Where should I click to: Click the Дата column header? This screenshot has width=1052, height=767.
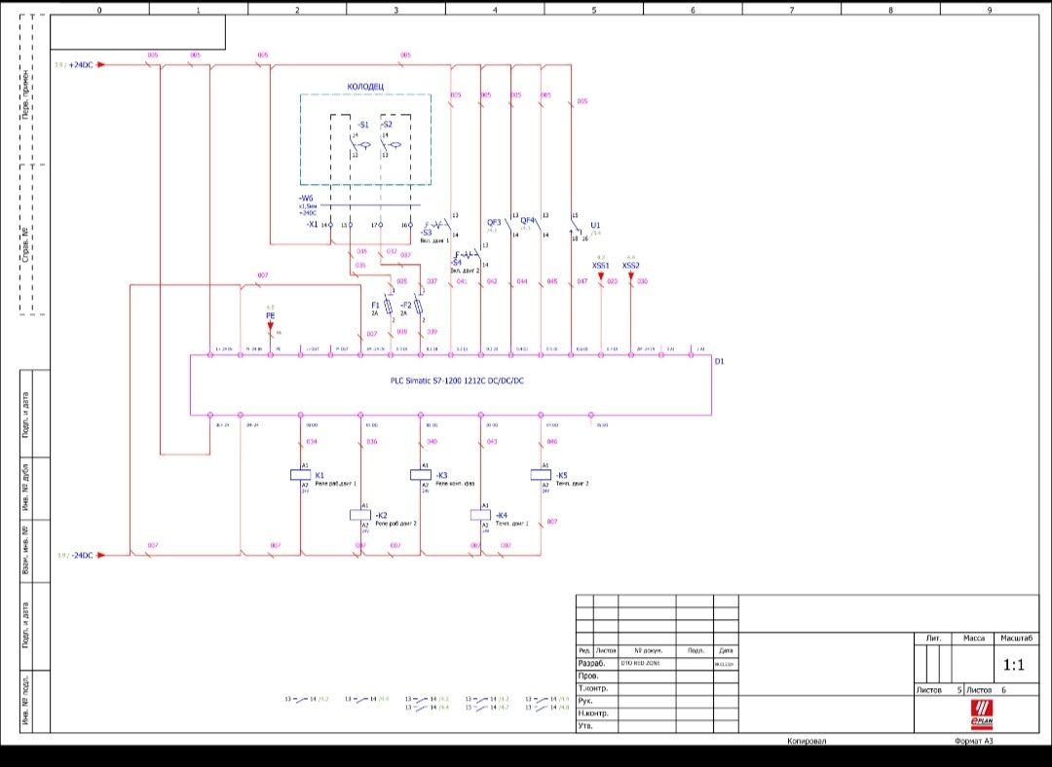[x=726, y=650]
